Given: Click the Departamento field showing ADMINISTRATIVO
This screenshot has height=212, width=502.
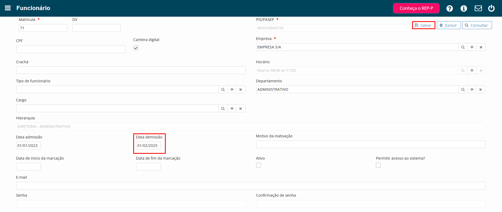Looking at the screenshot, I should [x=357, y=89].
